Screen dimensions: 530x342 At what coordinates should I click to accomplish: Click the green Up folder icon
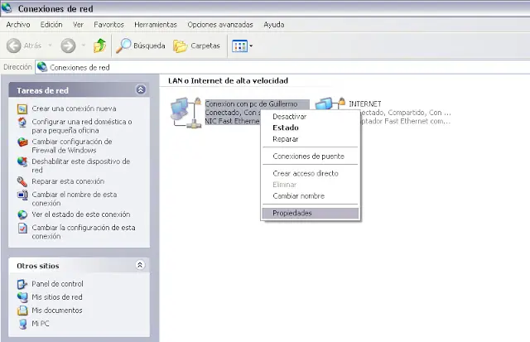pyautogui.click(x=99, y=46)
